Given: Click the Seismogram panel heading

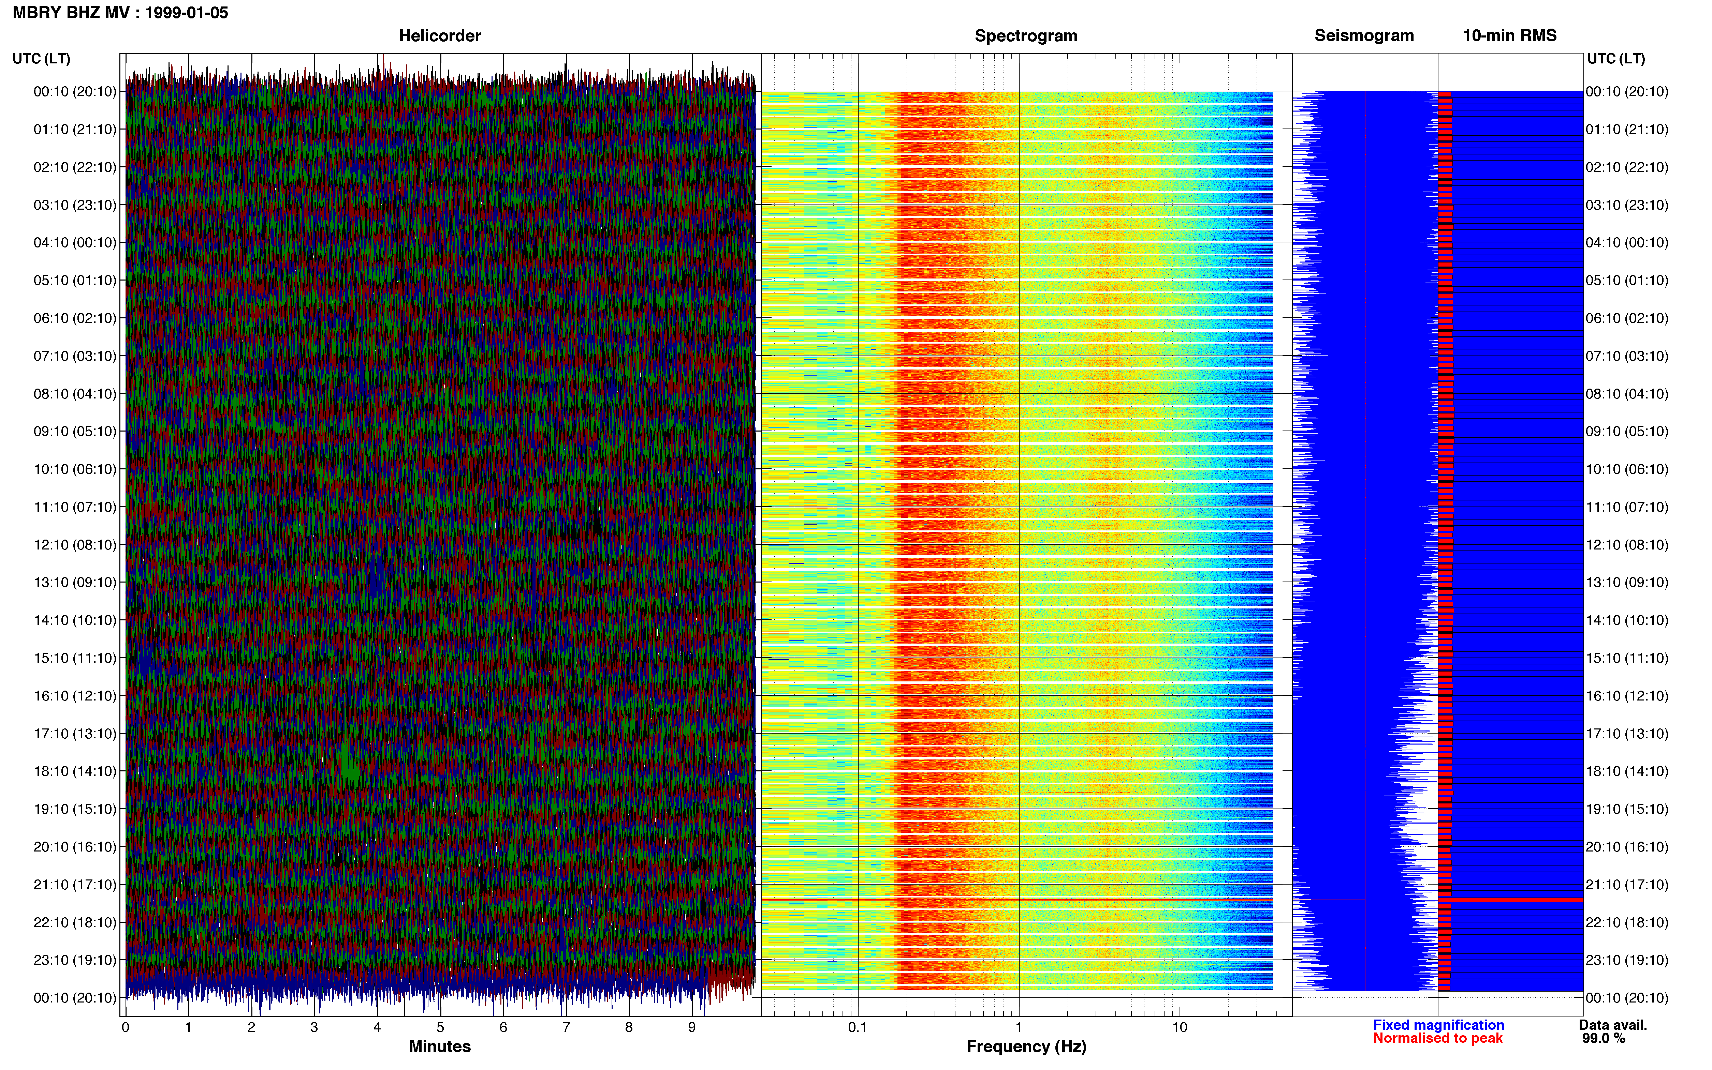Looking at the screenshot, I should click(x=1364, y=35).
